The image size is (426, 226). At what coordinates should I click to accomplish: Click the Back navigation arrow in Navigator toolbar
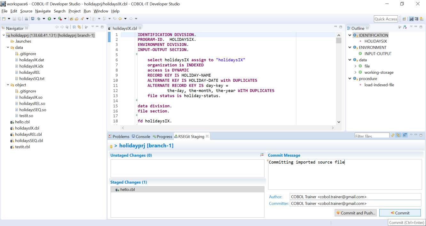[x=57, y=27]
